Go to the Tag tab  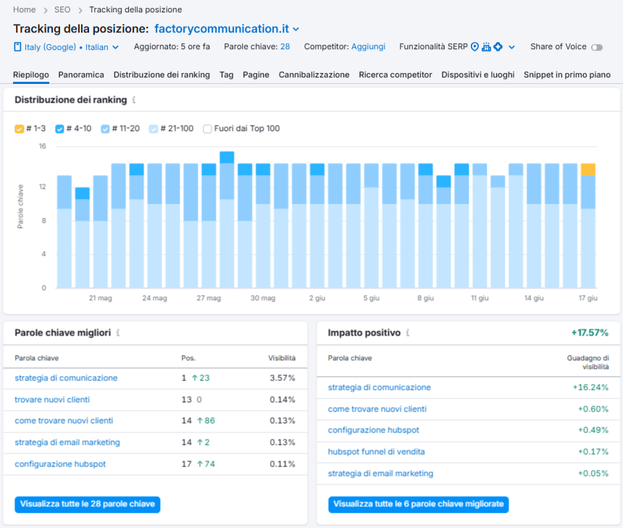point(227,74)
